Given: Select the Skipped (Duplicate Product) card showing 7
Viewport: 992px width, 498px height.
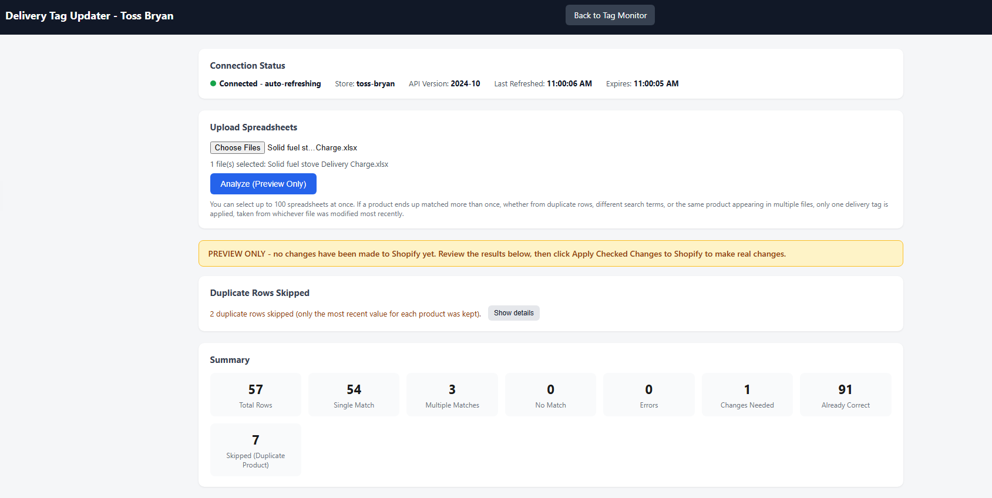Looking at the screenshot, I should point(255,449).
